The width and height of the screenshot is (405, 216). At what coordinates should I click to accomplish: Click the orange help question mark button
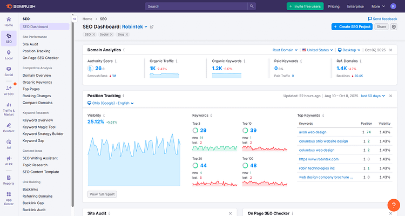point(394,205)
